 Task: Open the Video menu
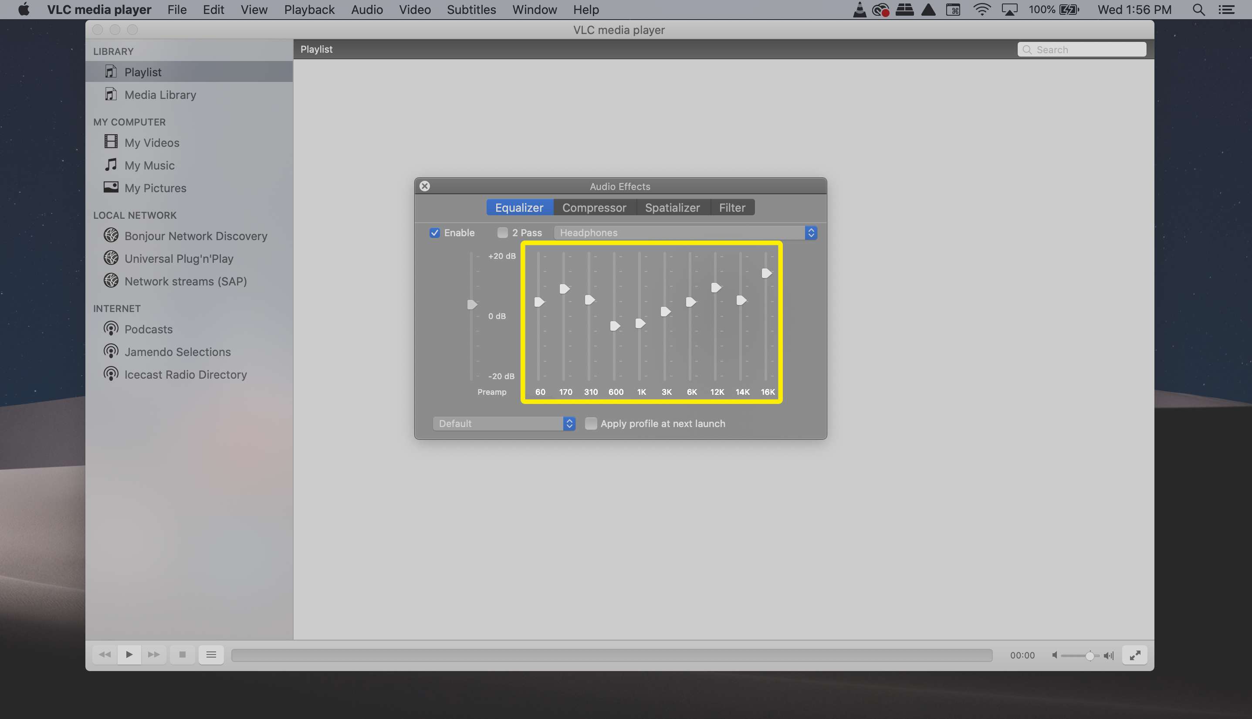(x=415, y=10)
